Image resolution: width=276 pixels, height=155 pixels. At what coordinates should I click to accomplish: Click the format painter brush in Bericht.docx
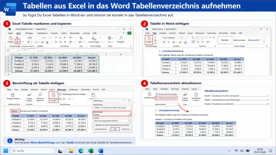tap(155, 43)
